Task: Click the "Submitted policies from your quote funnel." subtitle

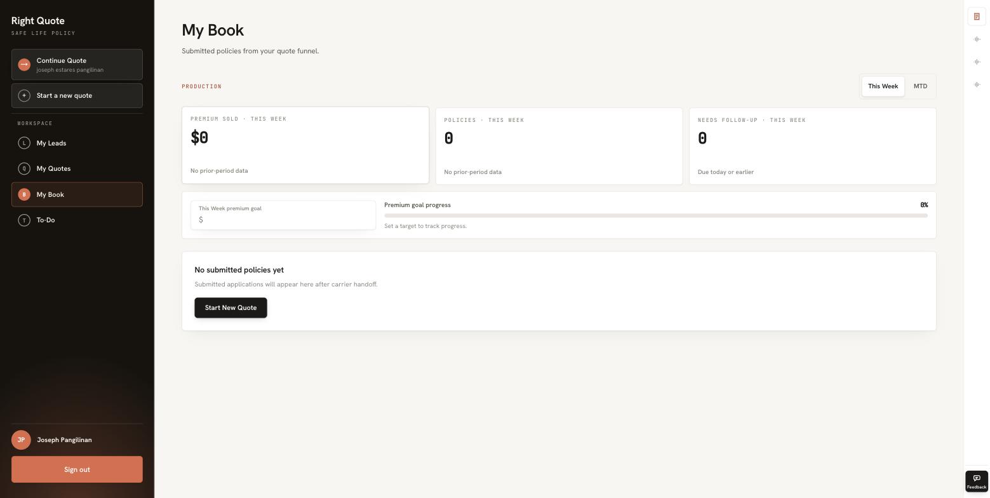Action: (250, 51)
